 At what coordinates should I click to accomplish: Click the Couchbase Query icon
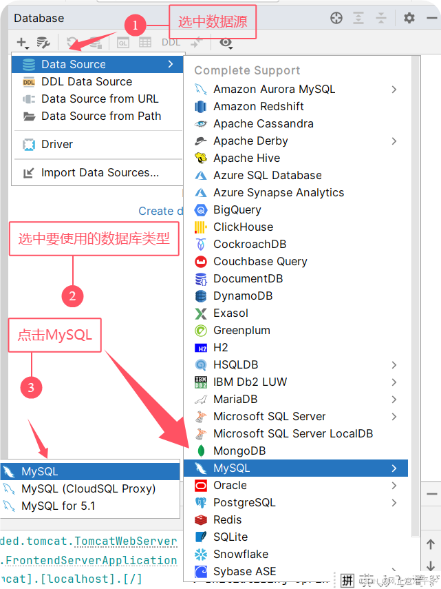pyautogui.click(x=201, y=262)
